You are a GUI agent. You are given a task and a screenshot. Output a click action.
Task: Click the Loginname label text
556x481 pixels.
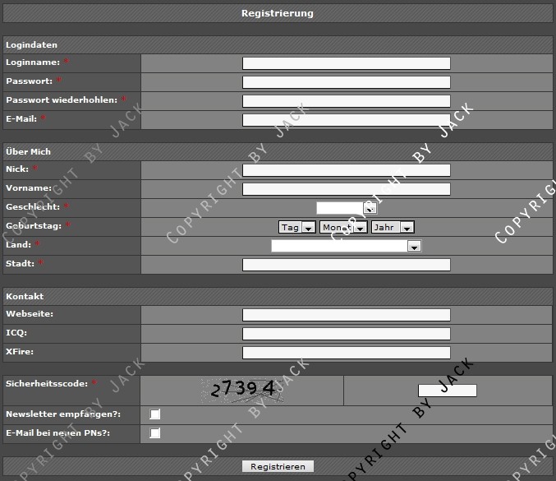tap(33, 62)
